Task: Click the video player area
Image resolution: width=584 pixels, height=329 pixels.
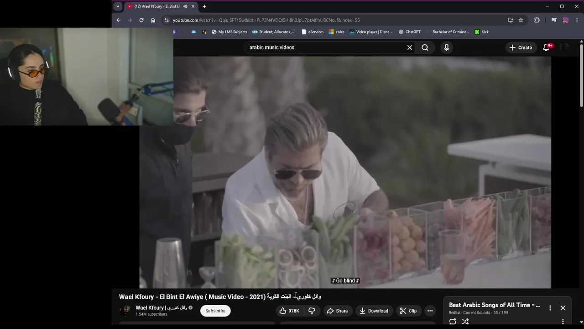Action: pos(345,172)
